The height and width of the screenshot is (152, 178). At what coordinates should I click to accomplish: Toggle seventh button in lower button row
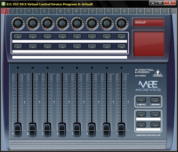[x=107, y=46]
